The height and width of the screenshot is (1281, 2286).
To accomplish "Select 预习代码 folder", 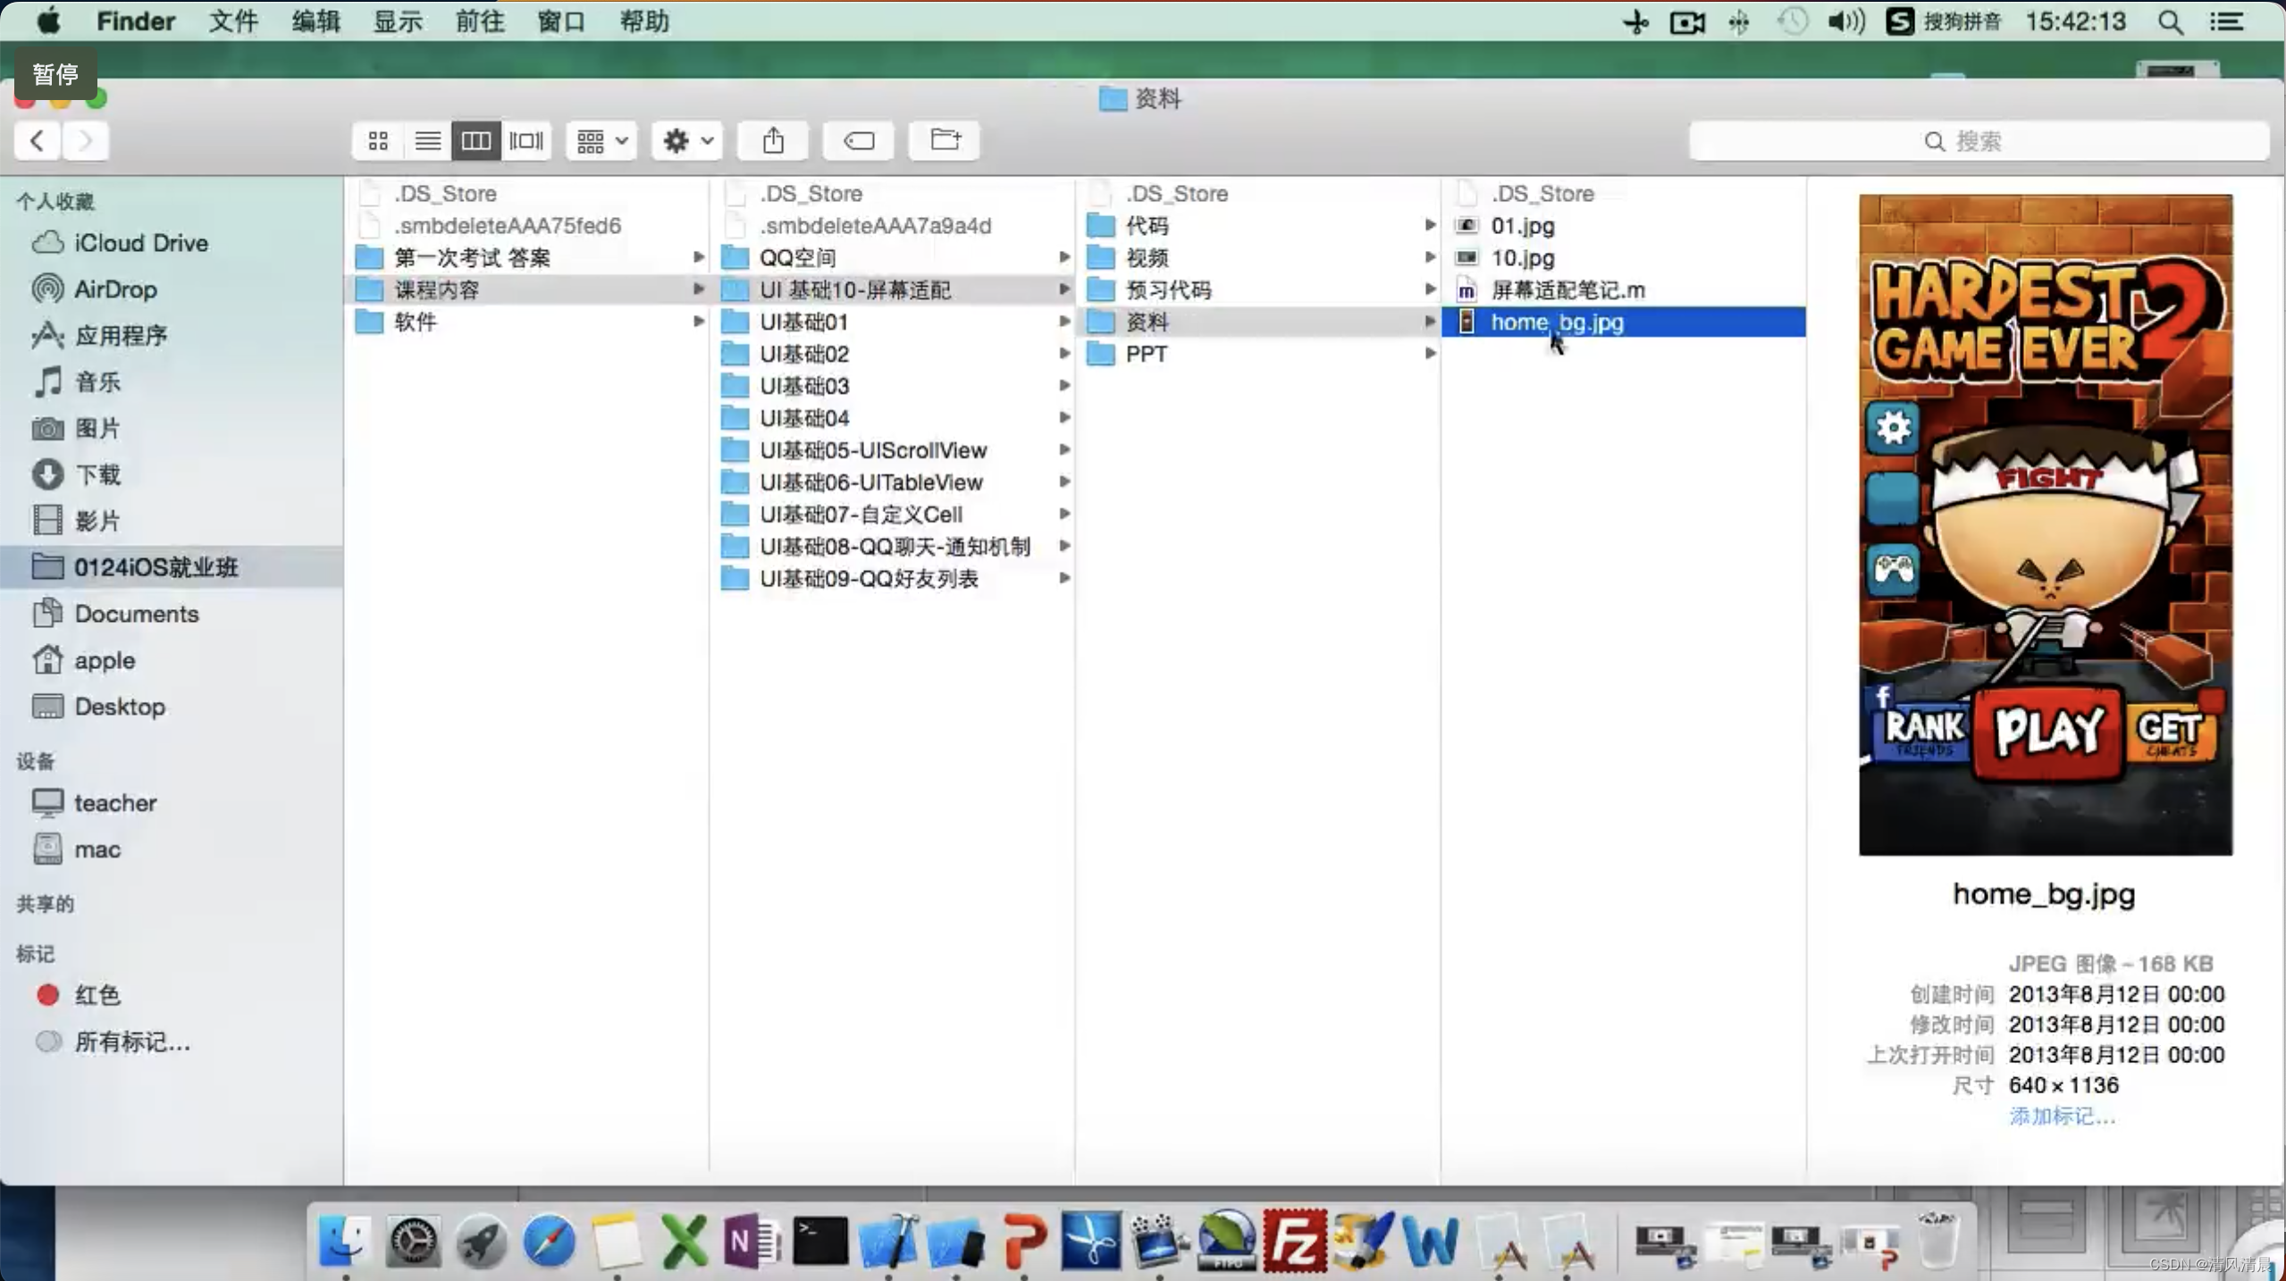I will tap(1258, 289).
